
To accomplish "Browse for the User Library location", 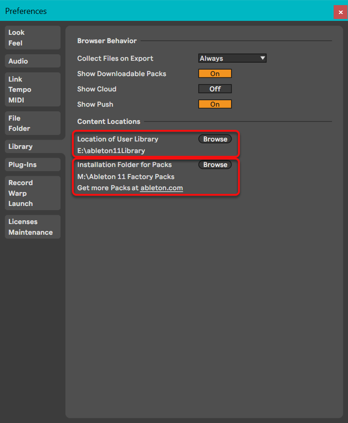I will point(215,139).
